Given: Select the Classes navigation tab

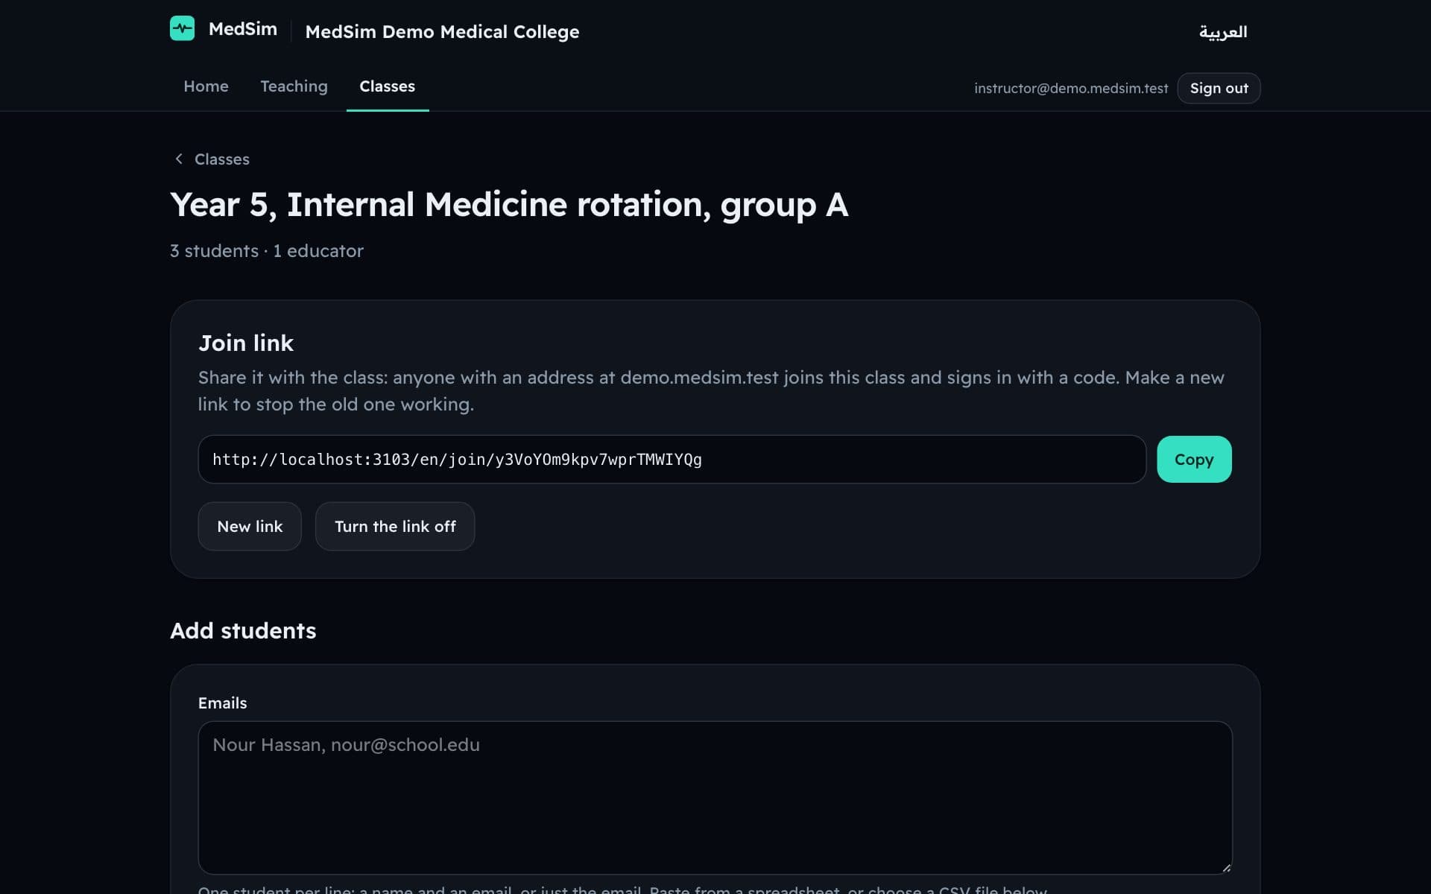Looking at the screenshot, I should pos(388,86).
